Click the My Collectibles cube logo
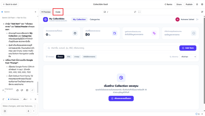Screen dimensions: 205x116 45,19
